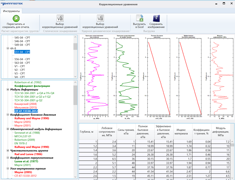Click the НППГЕОТЕК logo in title bar

[13, 4]
